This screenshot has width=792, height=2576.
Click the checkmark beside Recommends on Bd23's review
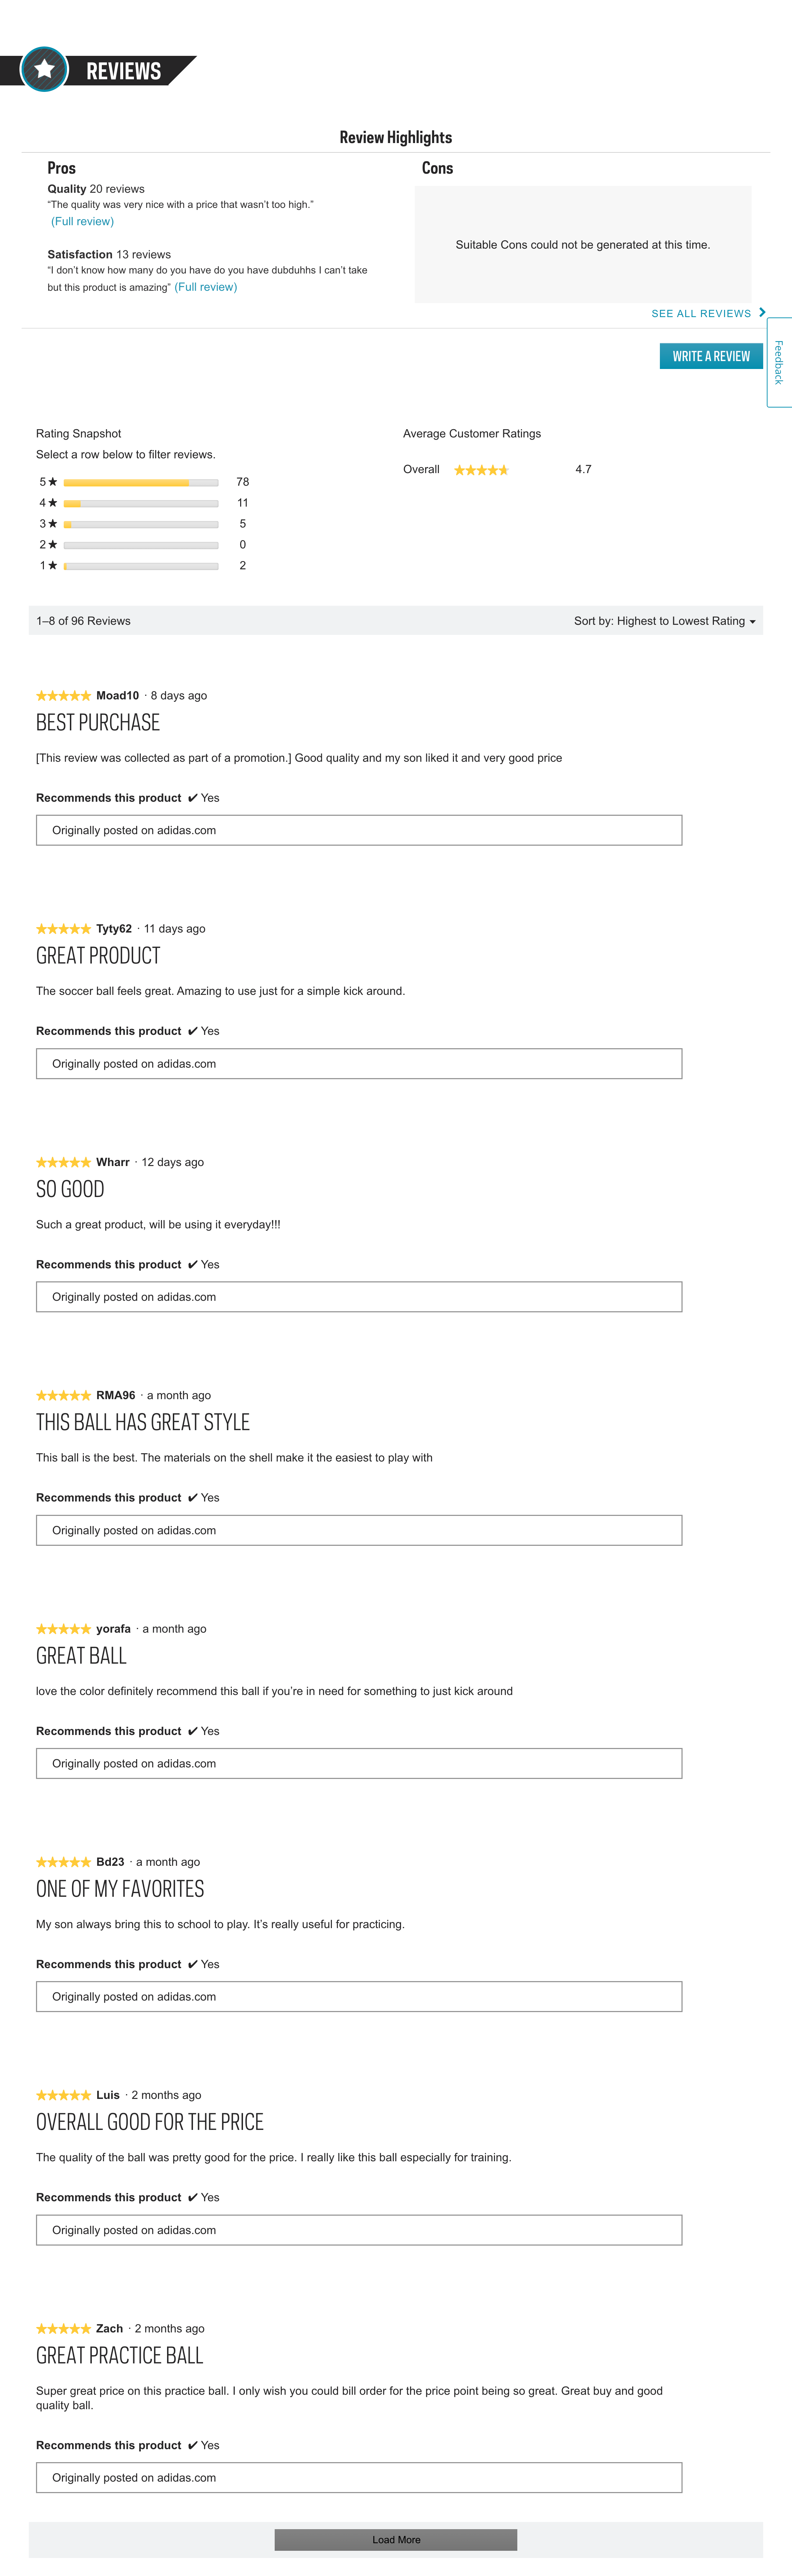[x=191, y=1964]
